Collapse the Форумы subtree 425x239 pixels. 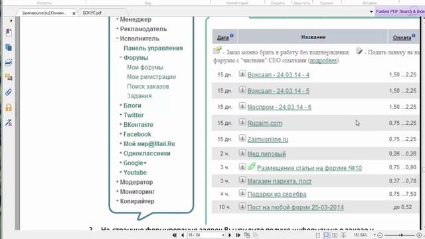coord(121,57)
